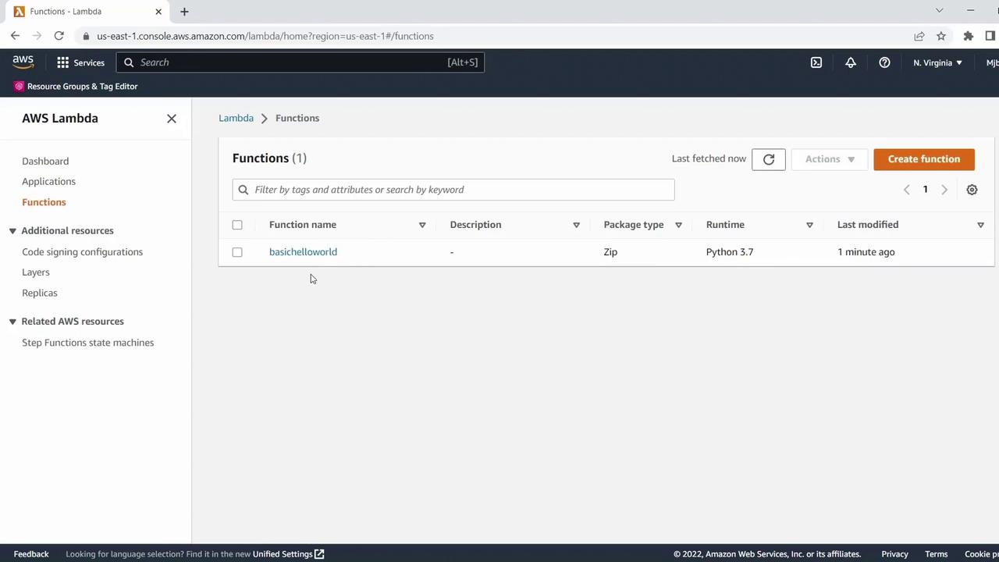Close the AWS Lambda side navigation
The height and width of the screenshot is (562, 999).
[x=172, y=119]
